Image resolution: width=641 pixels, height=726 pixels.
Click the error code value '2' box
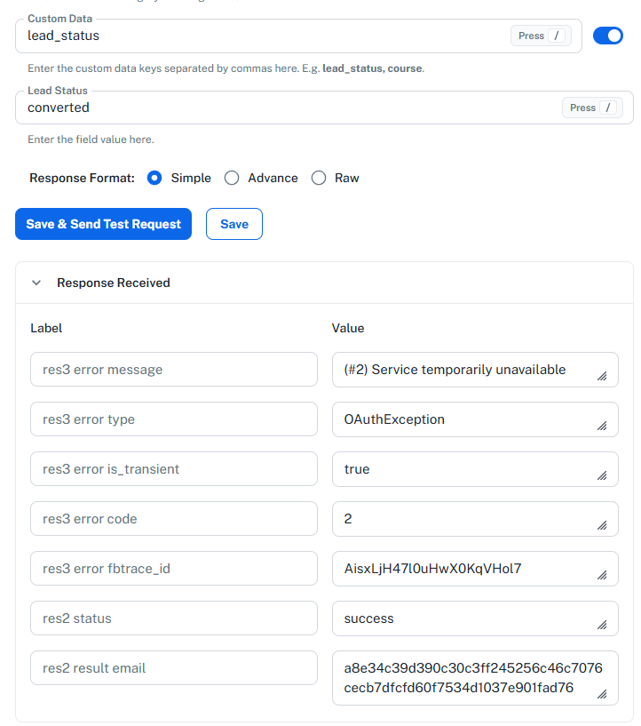tap(475, 519)
